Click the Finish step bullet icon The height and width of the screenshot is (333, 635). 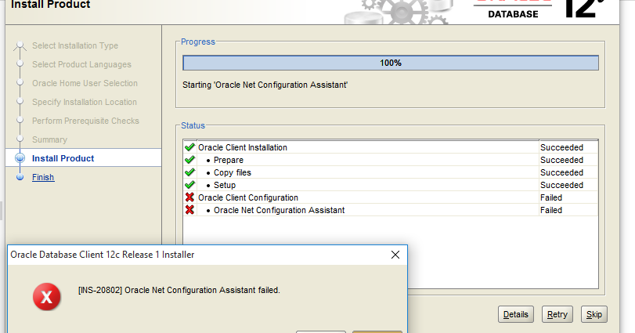click(20, 177)
